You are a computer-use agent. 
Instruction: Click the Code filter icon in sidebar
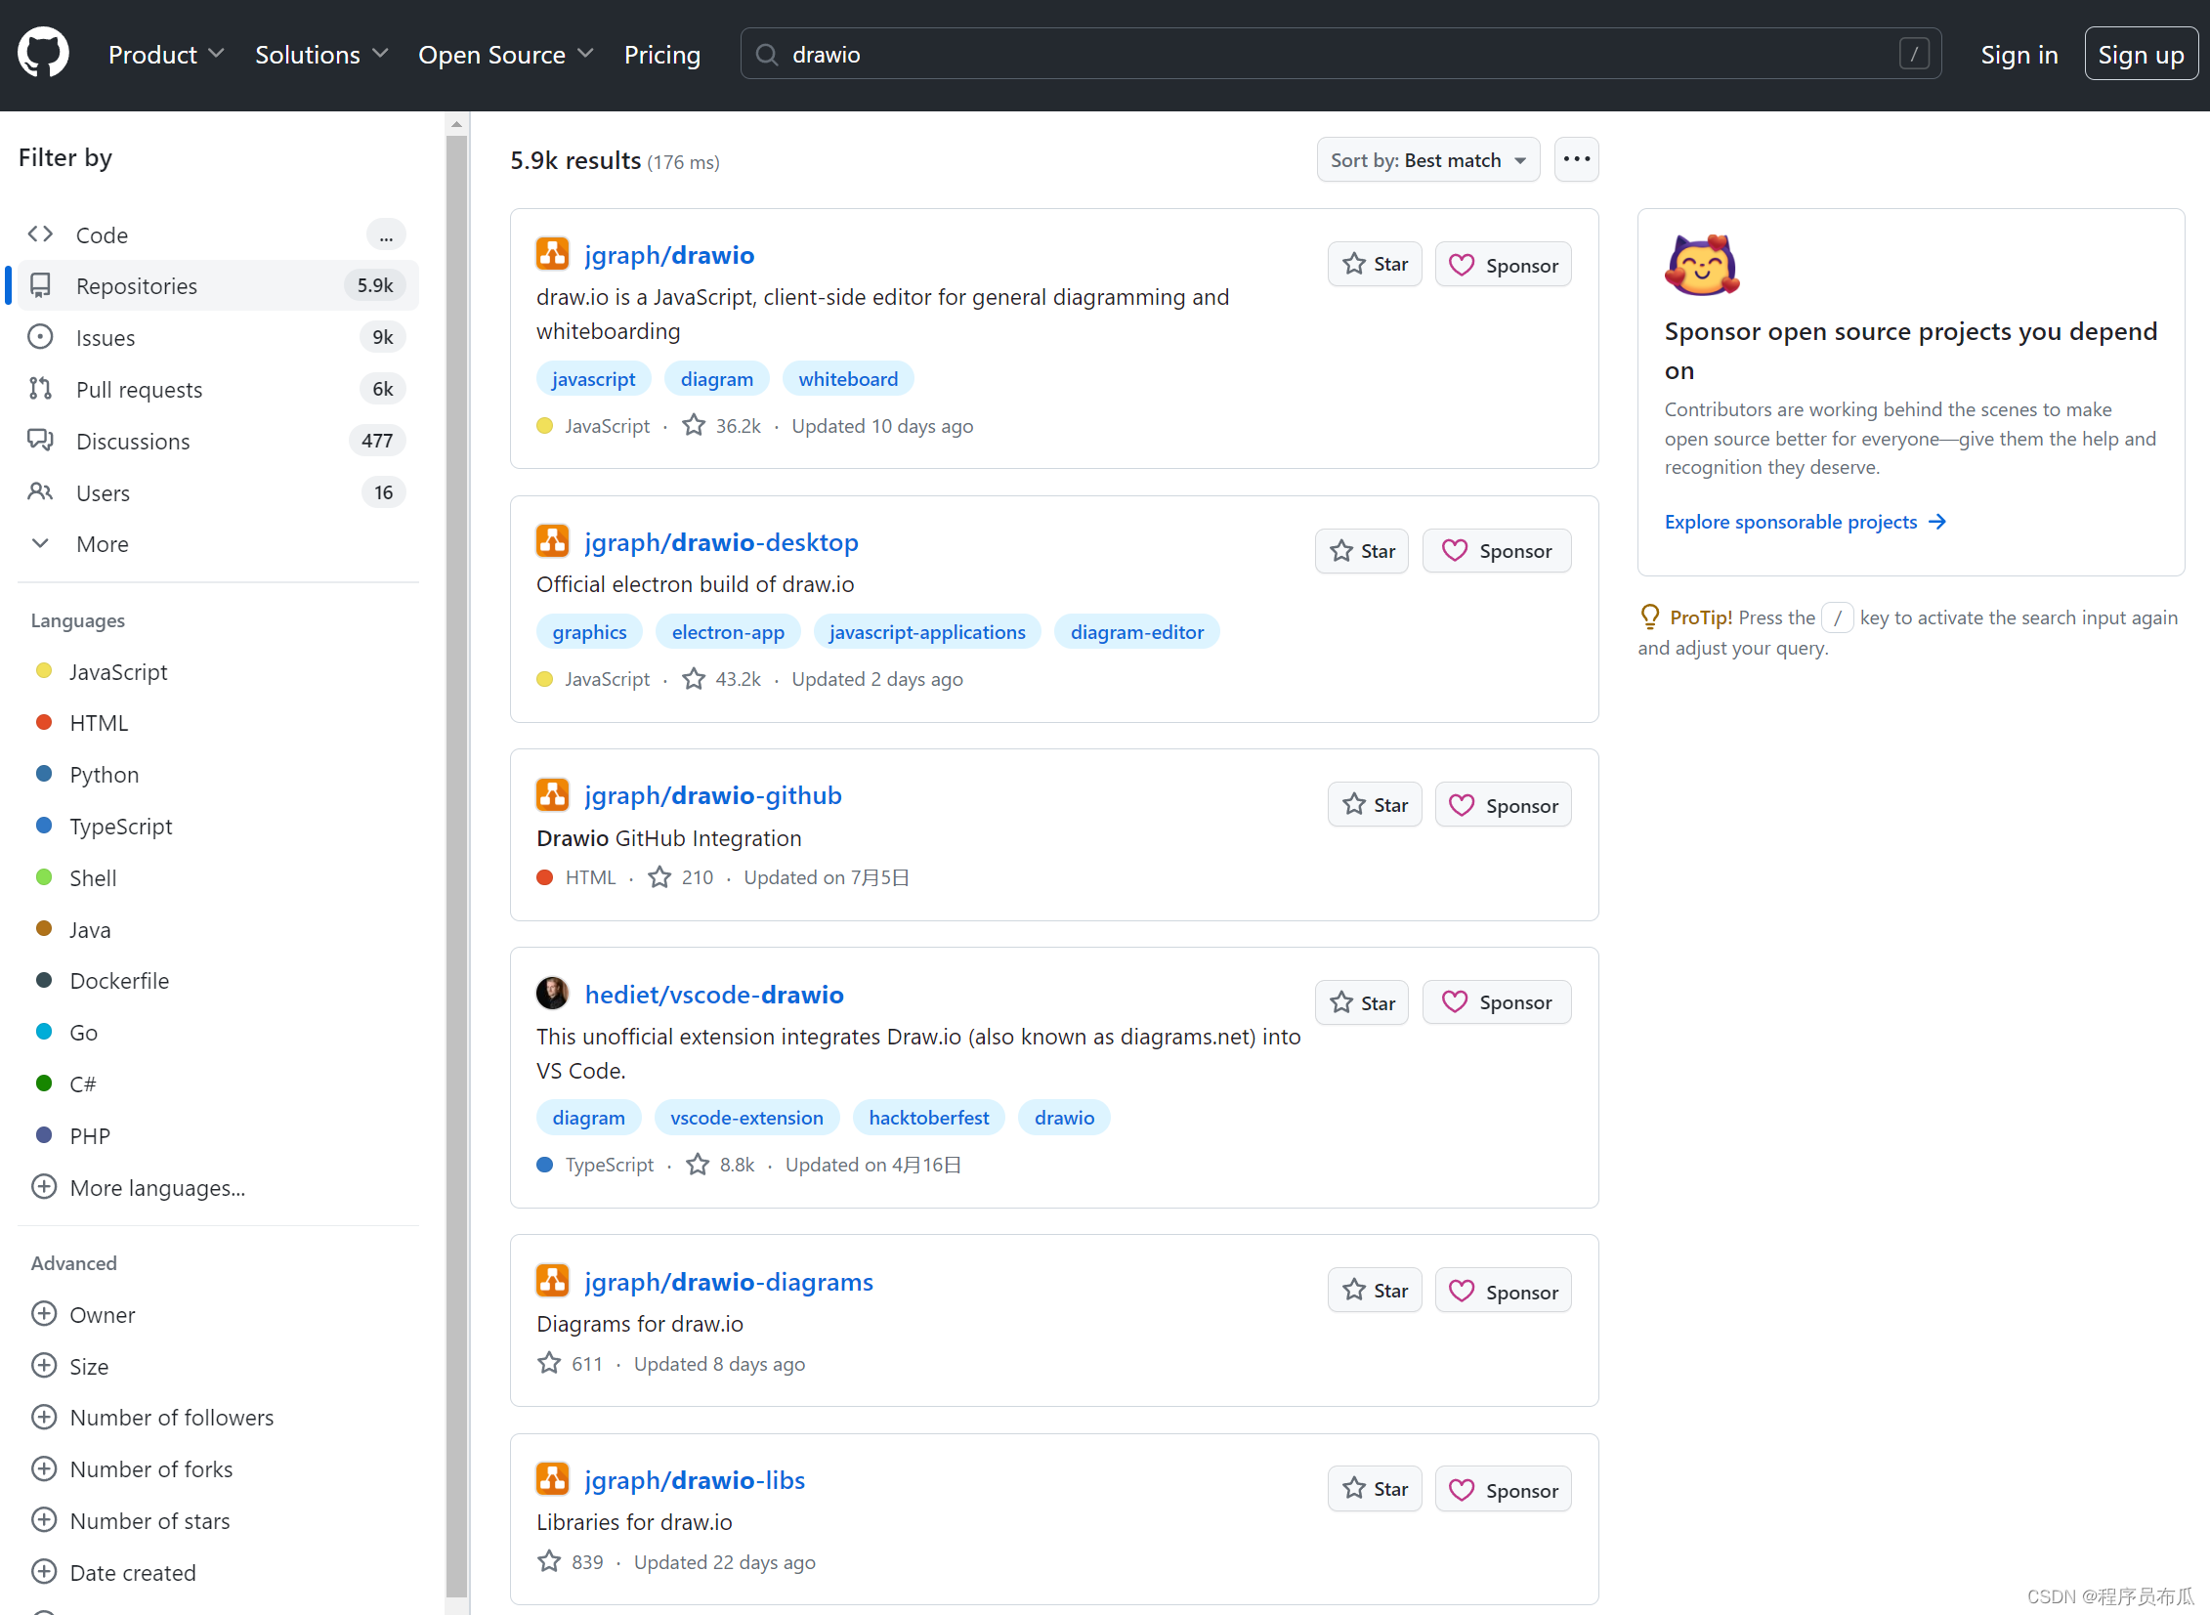click(40, 234)
